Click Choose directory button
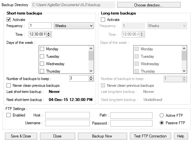The width and height of the screenshot is (193, 141). tap(149, 5)
